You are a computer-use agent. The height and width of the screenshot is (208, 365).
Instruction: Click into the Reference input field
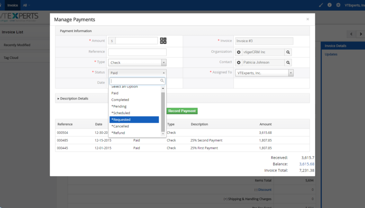coord(137,52)
